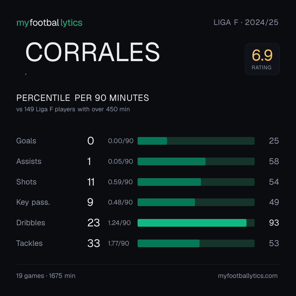Click the 6.9 rating badge
This screenshot has width=296, height=296.
[x=262, y=59]
